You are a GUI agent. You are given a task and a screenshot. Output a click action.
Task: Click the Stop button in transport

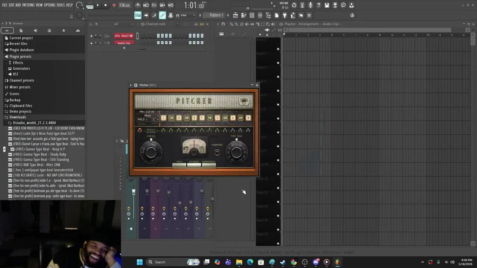tap(105, 5)
